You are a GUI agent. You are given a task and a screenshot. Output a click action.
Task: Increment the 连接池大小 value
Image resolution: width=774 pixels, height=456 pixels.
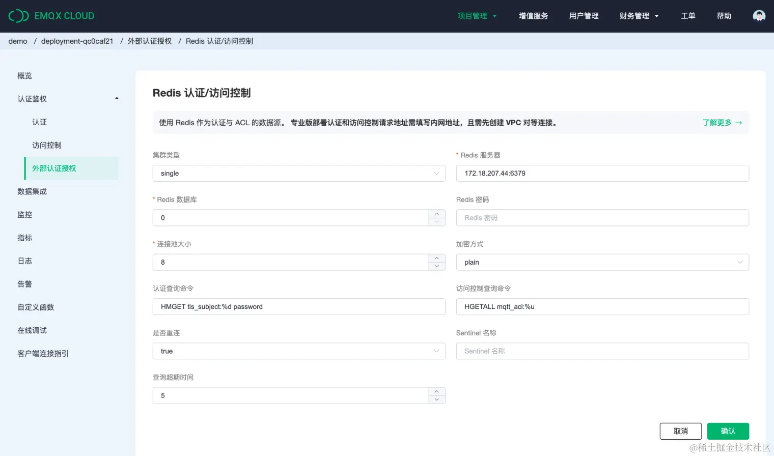pos(436,259)
